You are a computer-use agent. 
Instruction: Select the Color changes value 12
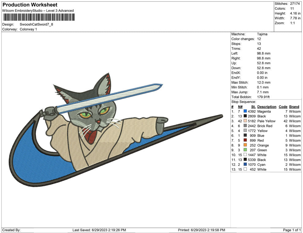[259, 39]
